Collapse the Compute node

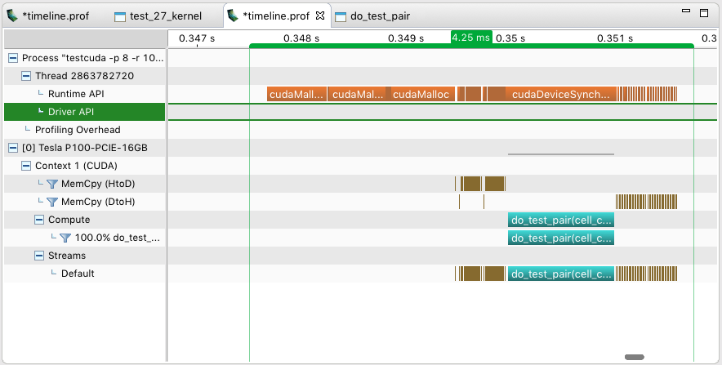click(x=39, y=220)
